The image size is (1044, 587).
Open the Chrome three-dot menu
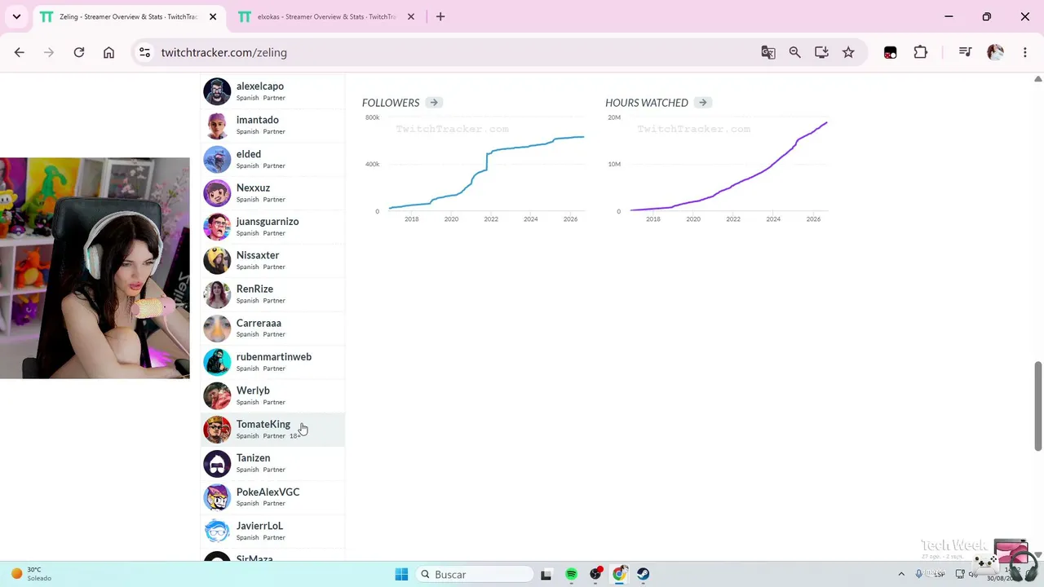pyautogui.click(x=1025, y=52)
